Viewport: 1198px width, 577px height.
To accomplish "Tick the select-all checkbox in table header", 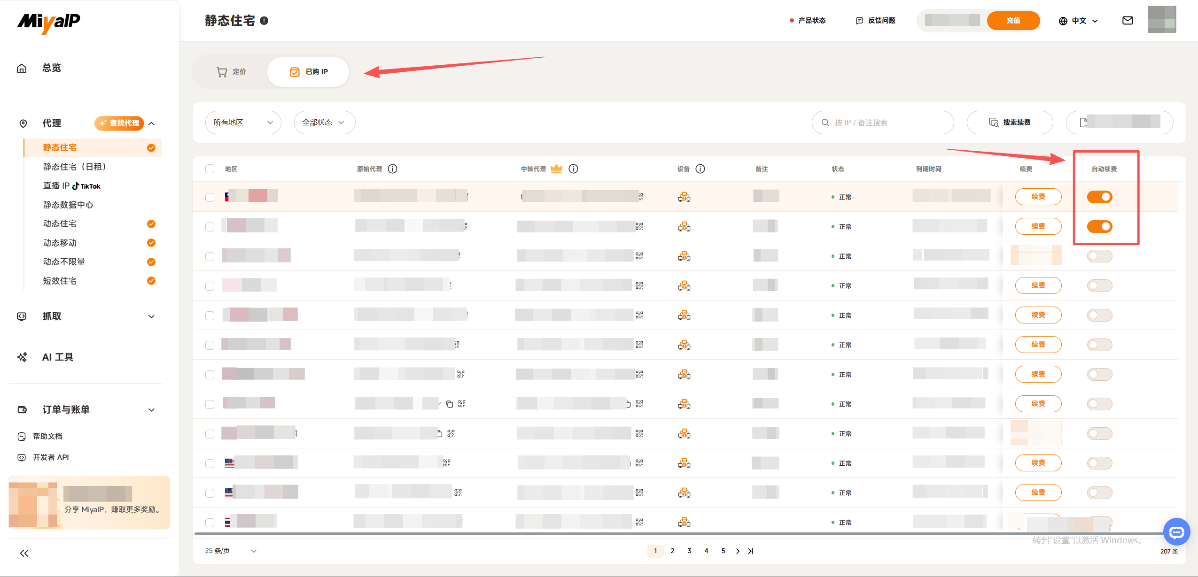I will pyautogui.click(x=210, y=169).
